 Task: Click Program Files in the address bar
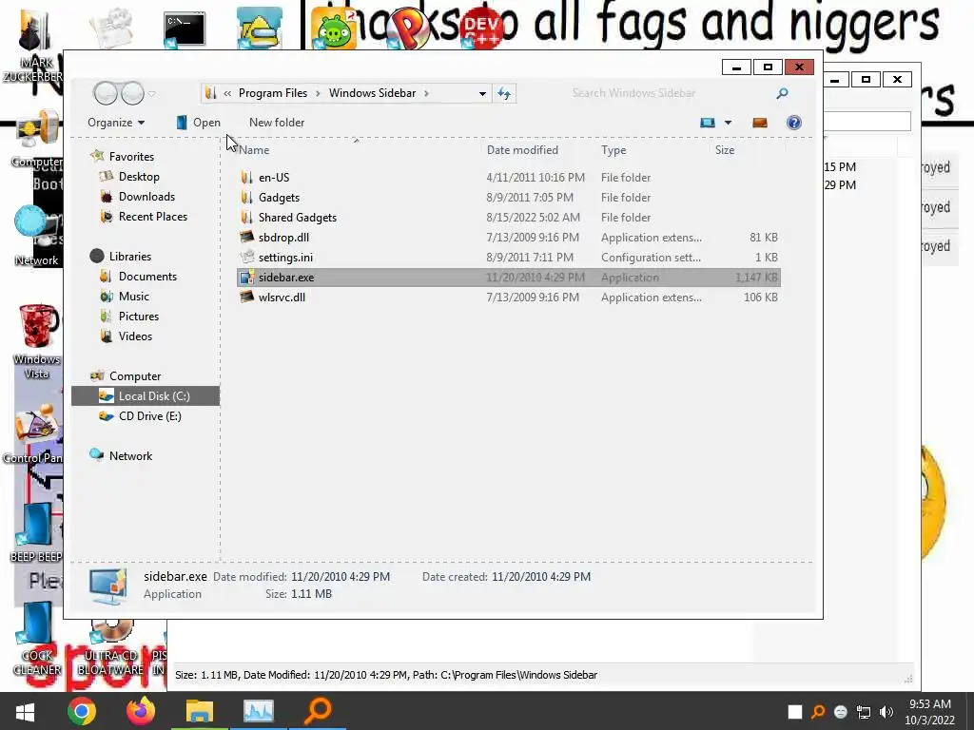point(273,93)
